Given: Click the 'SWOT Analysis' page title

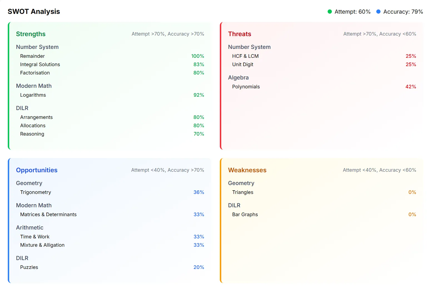Looking at the screenshot, I should [x=34, y=11].
